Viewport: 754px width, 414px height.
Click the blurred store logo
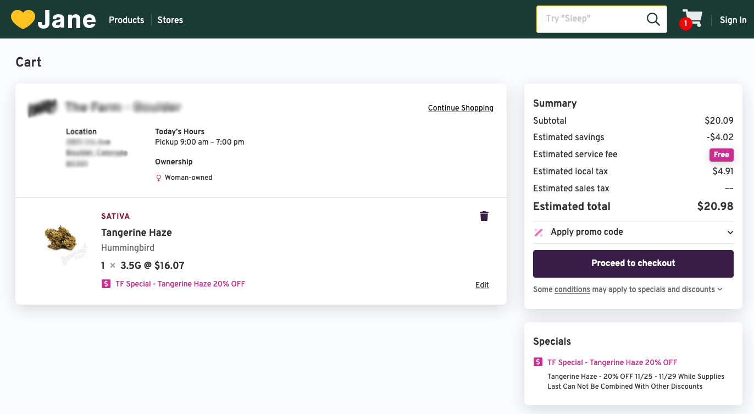(42, 107)
